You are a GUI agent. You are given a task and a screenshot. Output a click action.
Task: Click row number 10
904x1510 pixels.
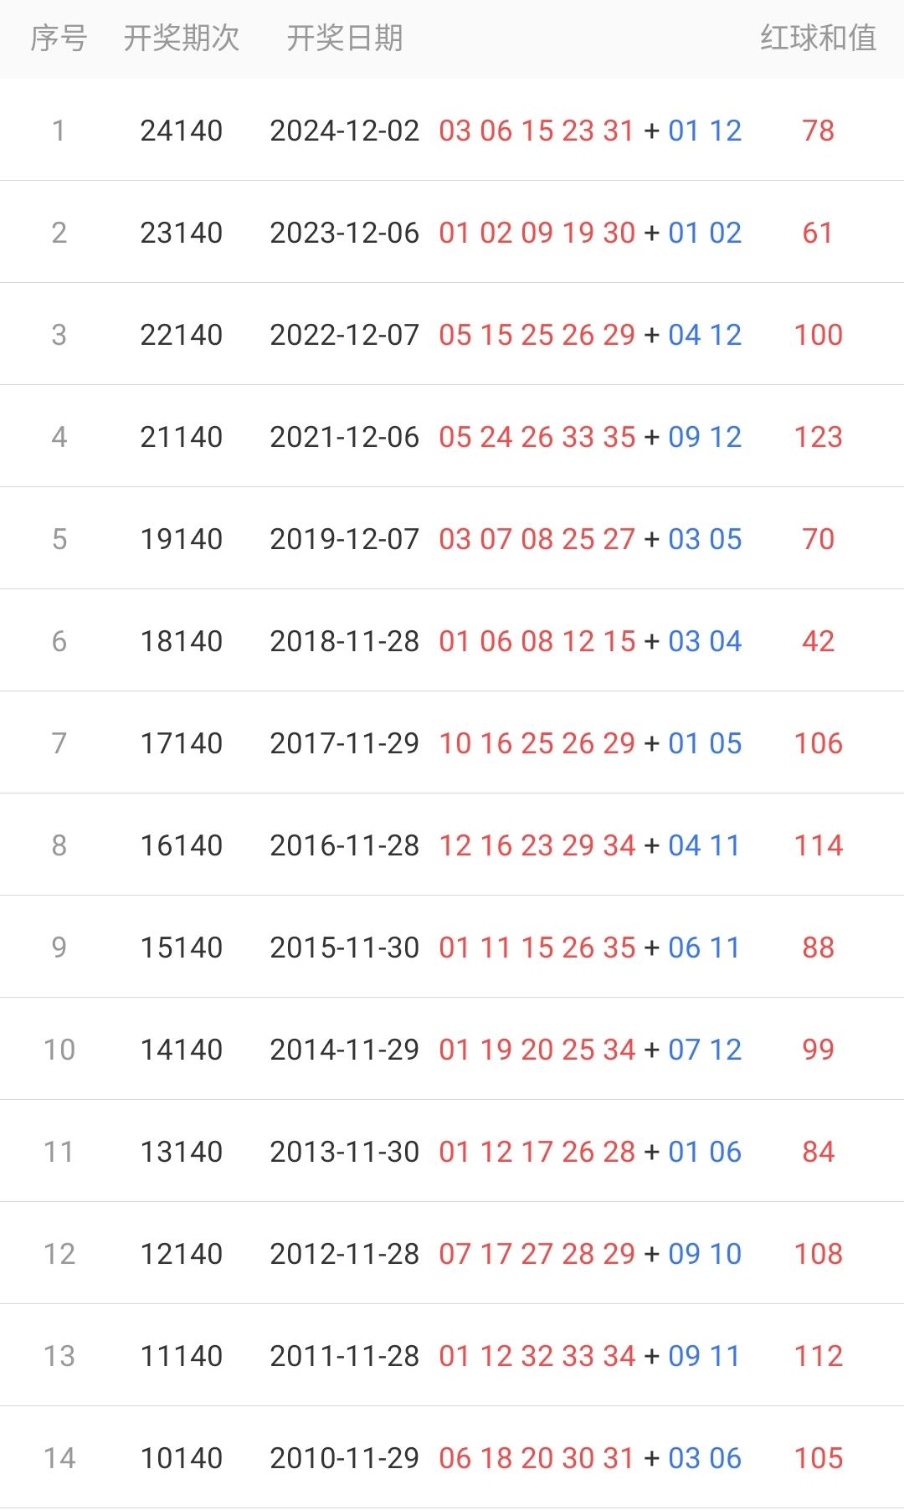coord(59,1050)
